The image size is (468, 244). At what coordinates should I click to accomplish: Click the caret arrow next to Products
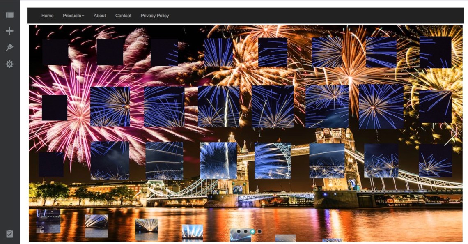(x=83, y=16)
